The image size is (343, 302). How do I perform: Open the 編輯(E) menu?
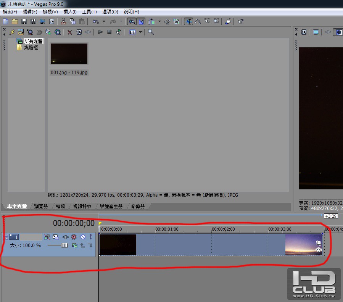tap(30, 12)
